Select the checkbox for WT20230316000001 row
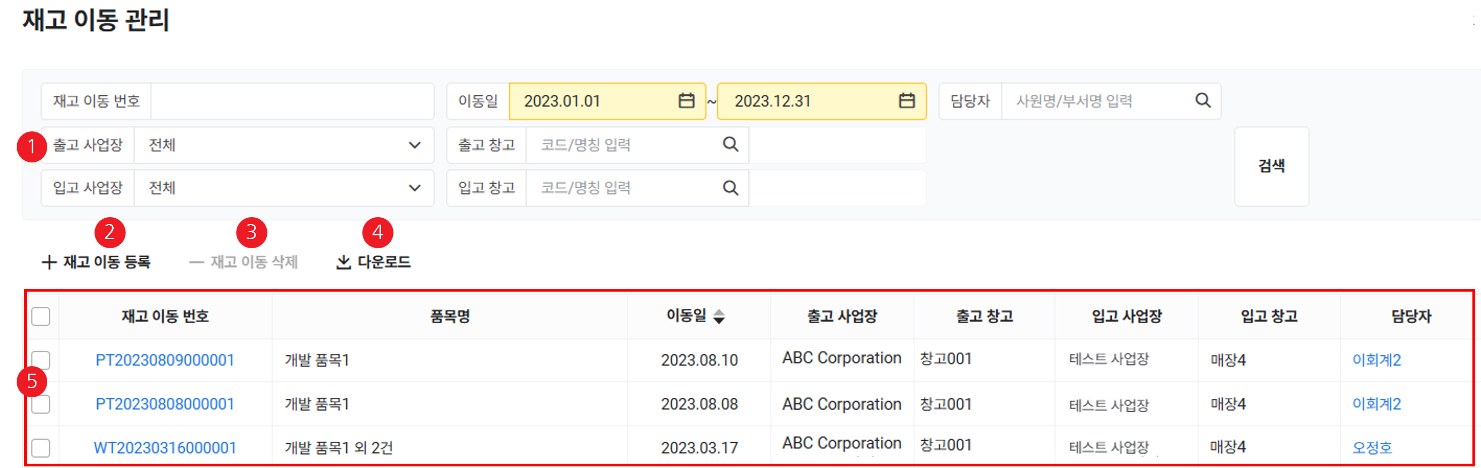 (41, 448)
